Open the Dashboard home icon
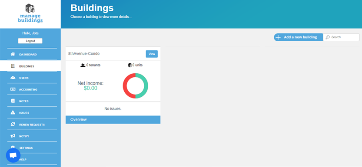The height and width of the screenshot is (167, 362). pyautogui.click(x=13, y=54)
